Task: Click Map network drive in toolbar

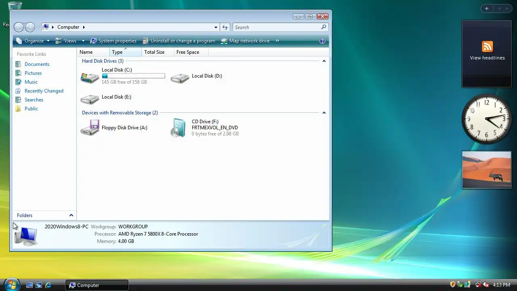Action: coord(245,41)
